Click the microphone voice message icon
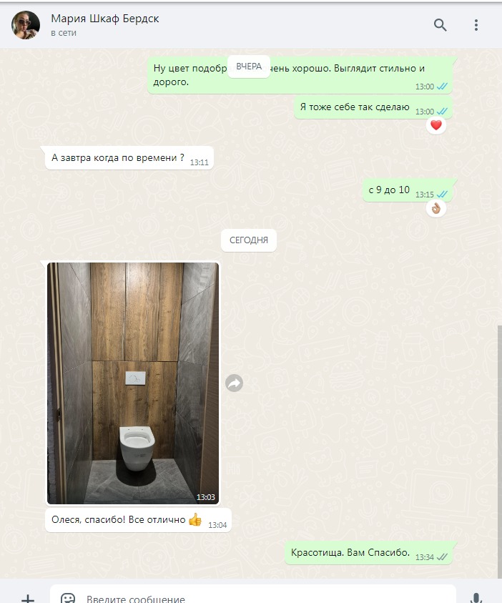This screenshot has width=502, height=603. click(476, 599)
